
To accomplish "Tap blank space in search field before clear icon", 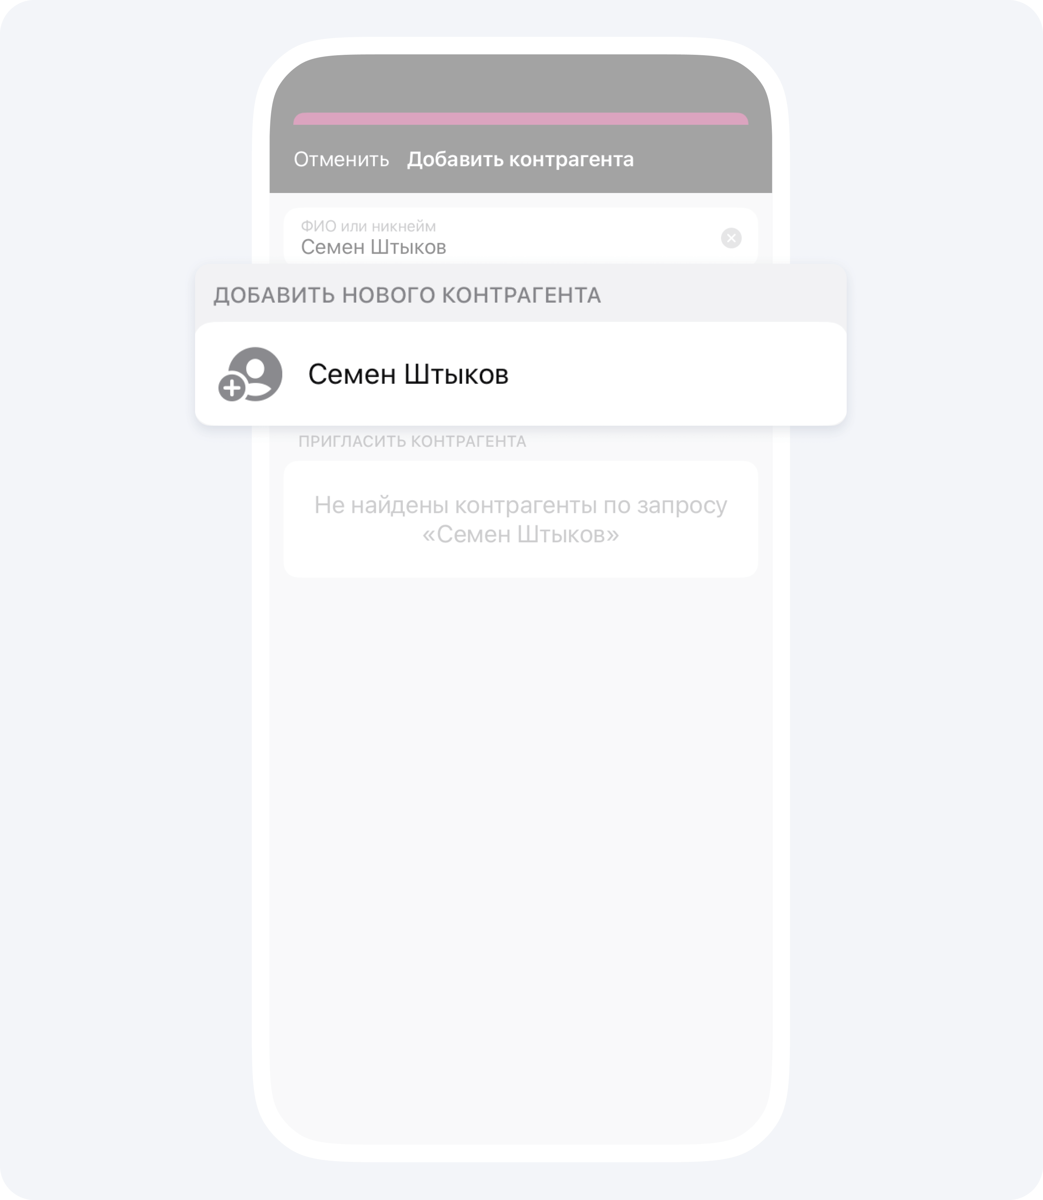I will click(582, 238).
